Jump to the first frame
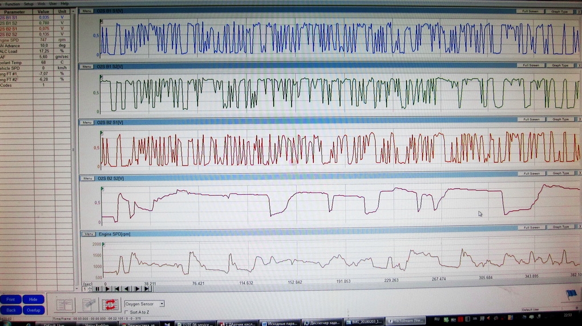582x326 pixels. point(117,289)
